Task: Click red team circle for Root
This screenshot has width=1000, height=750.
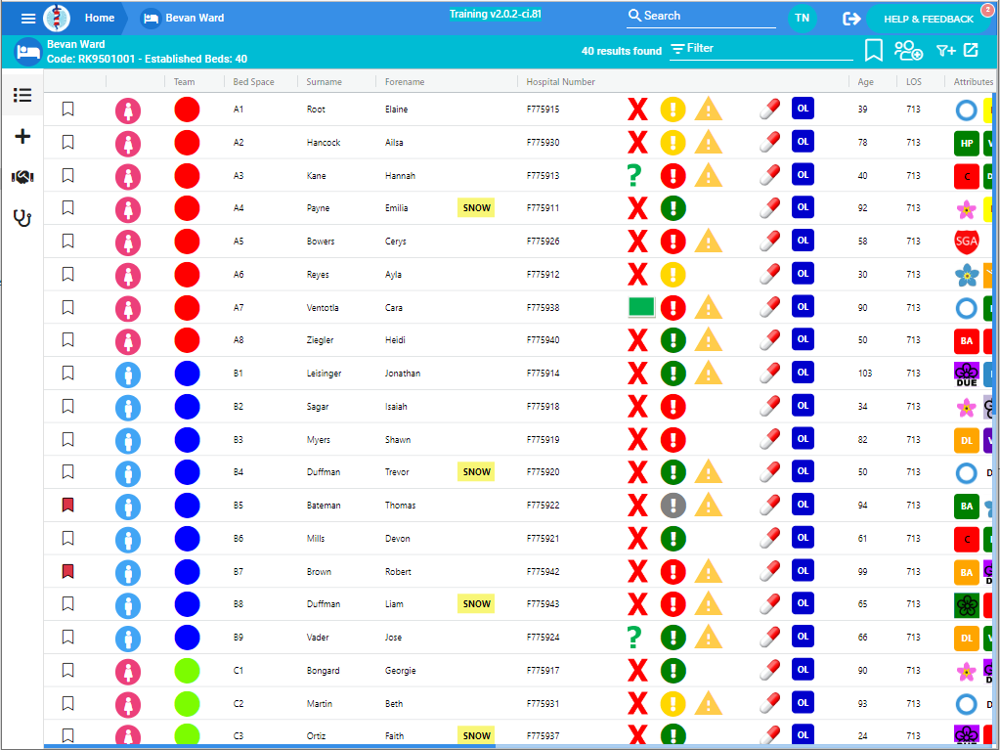Action: click(x=187, y=110)
